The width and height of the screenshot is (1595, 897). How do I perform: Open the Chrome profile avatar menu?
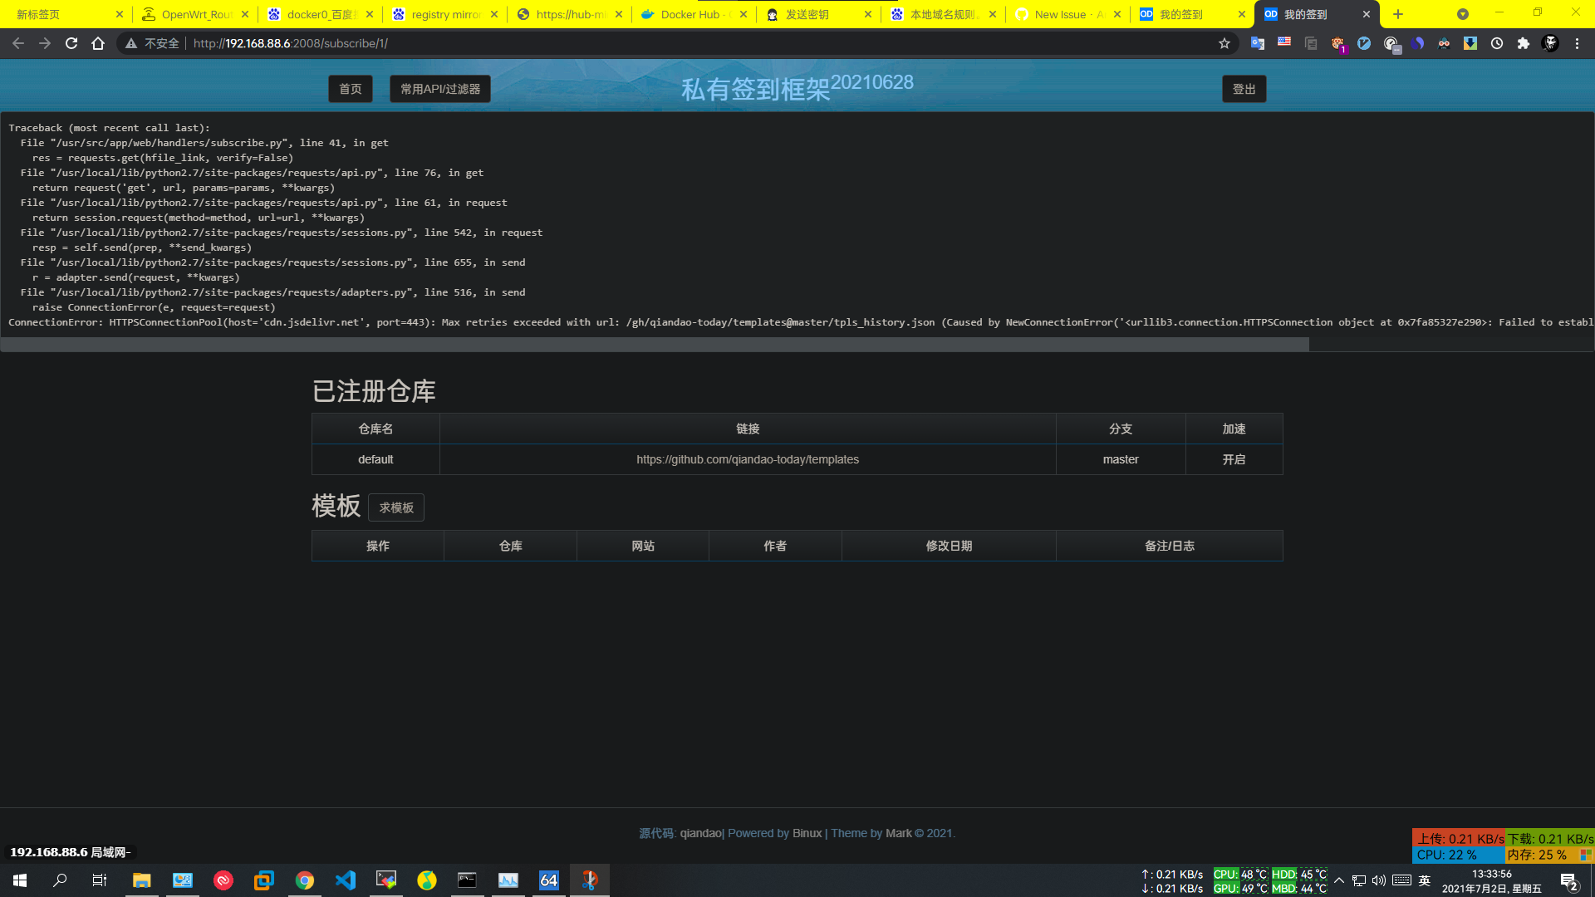pos(1549,43)
